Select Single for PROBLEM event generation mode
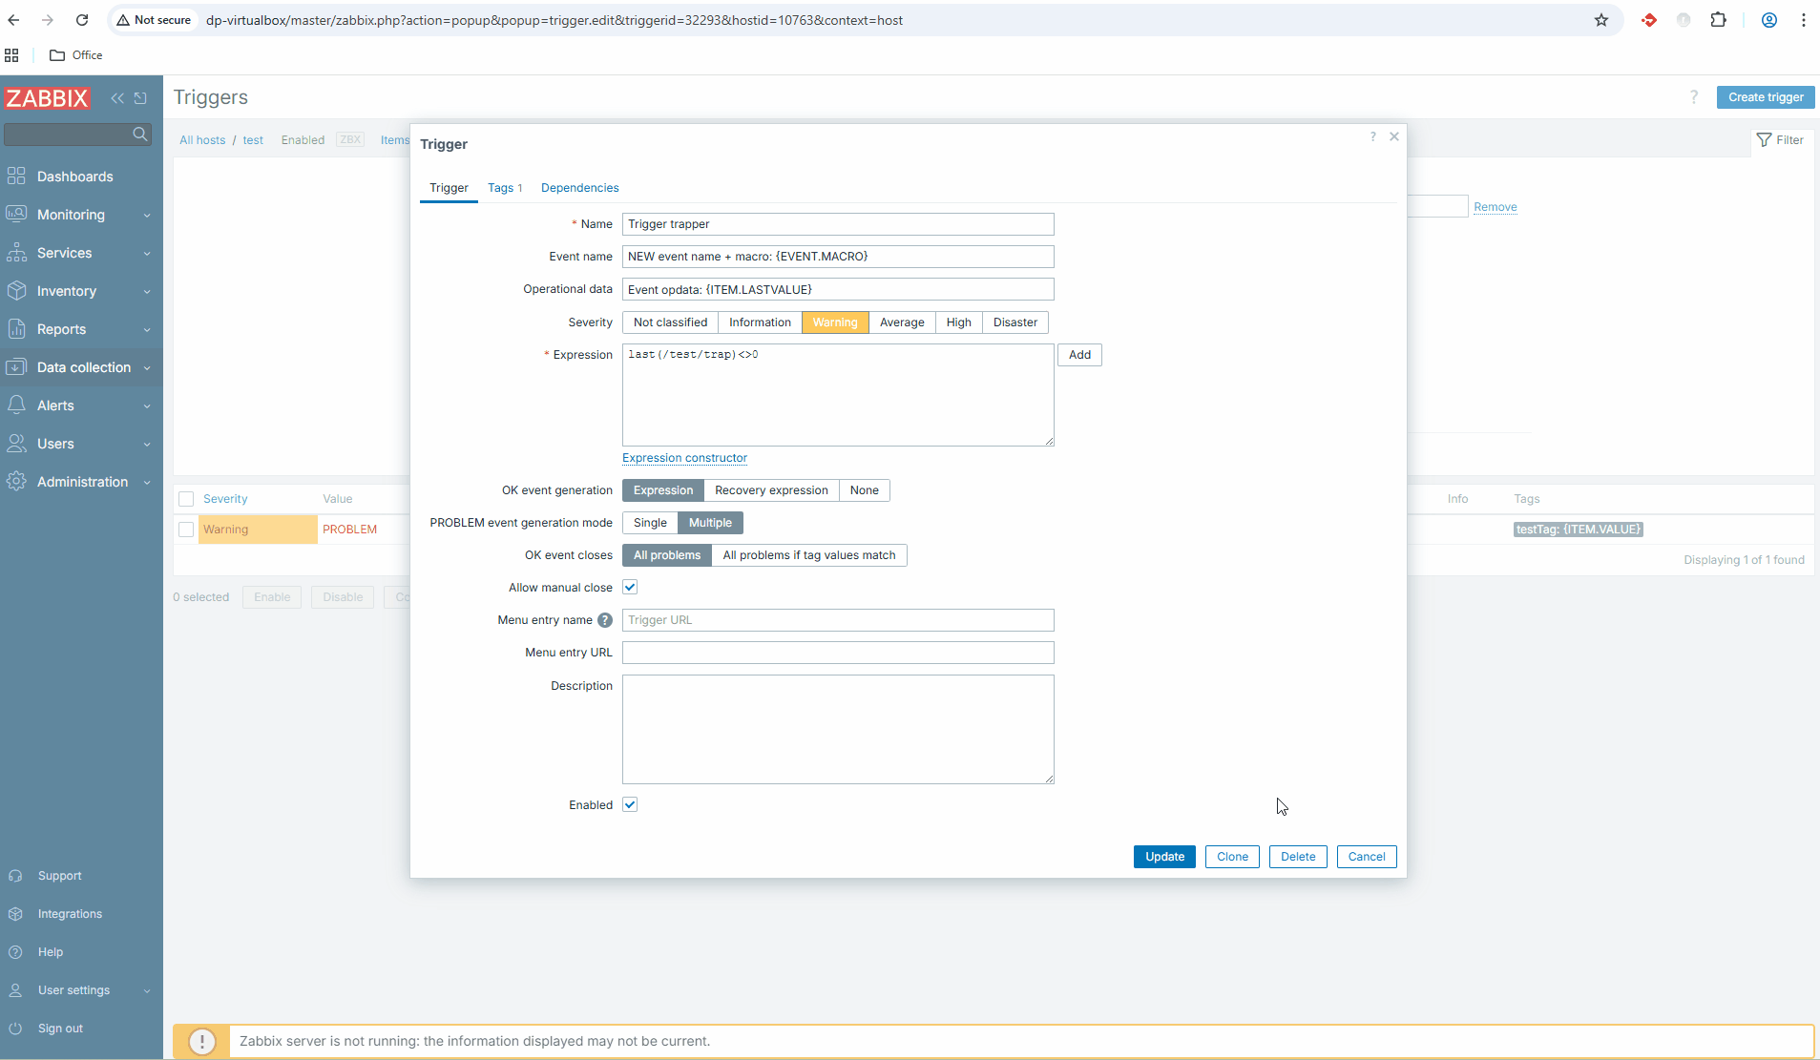Screen dimensions: 1820x1060 pos(650,523)
